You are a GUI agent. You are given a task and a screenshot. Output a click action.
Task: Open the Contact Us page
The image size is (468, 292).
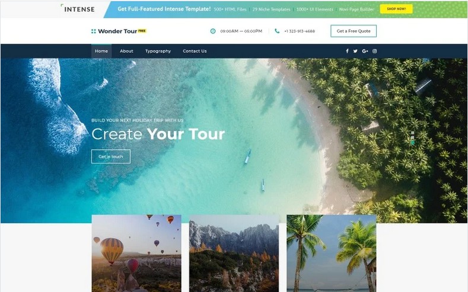[195, 51]
